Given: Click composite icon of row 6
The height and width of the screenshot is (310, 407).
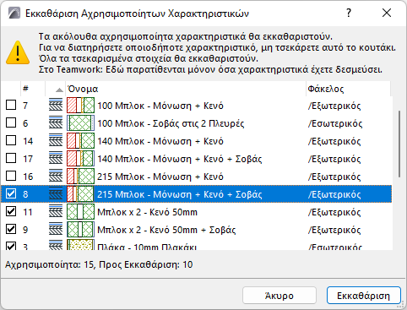Looking at the screenshot, I should tap(56, 123).
